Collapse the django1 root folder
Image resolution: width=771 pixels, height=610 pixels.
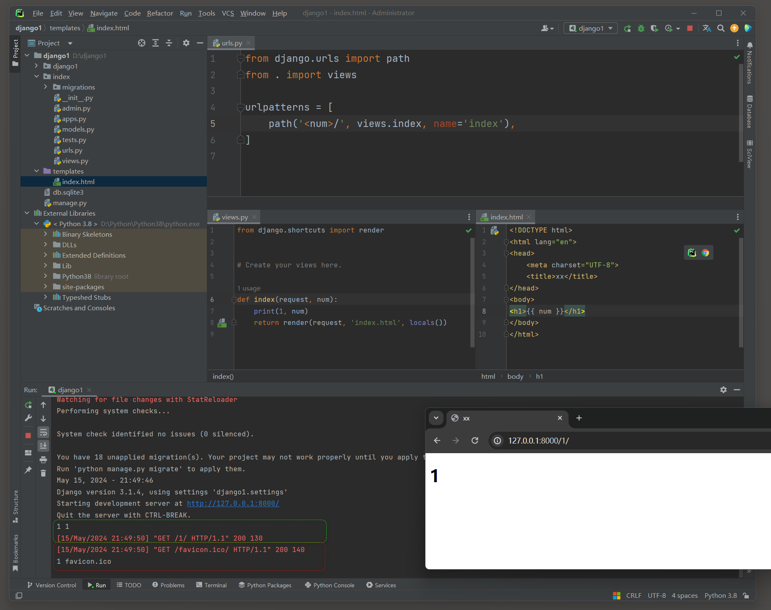(x=27, y=55)
